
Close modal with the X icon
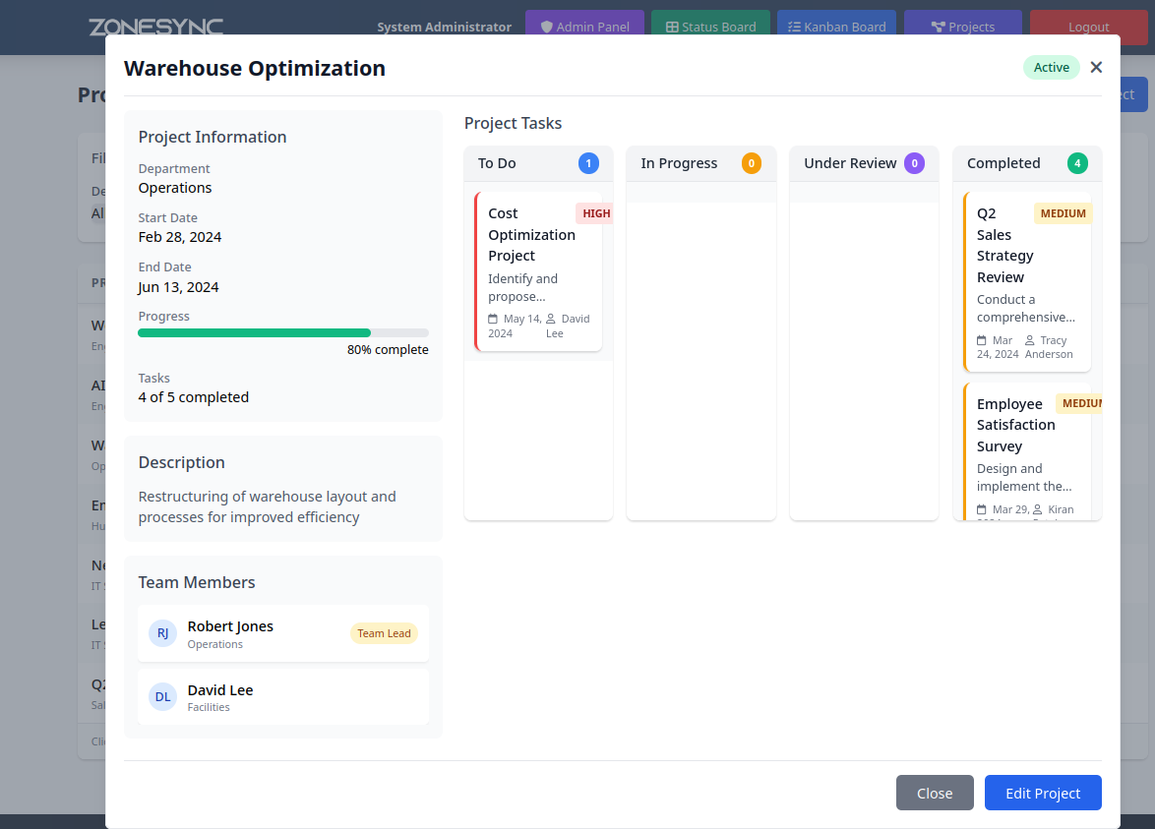point(1096,67)
